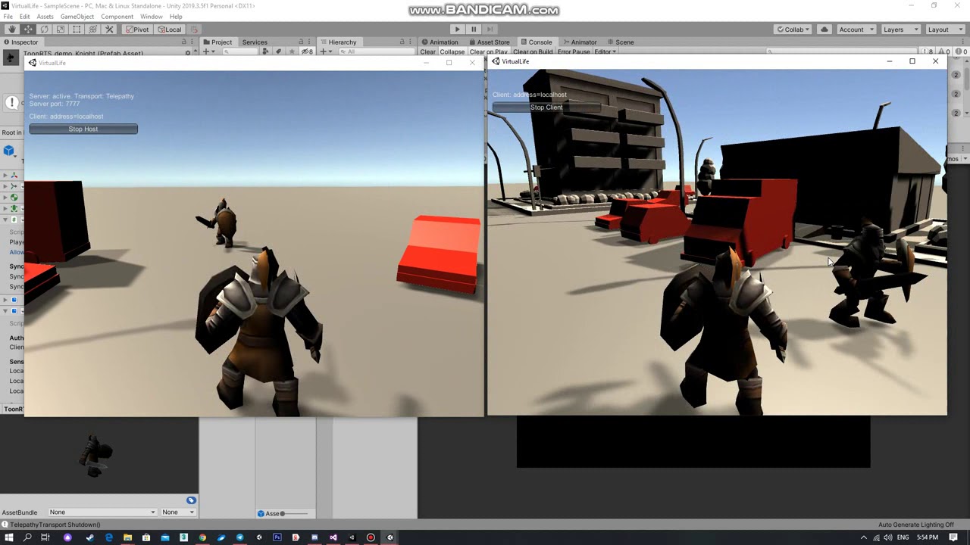
Task: Switch to the Asset Store tab
Action: (489, 42)
